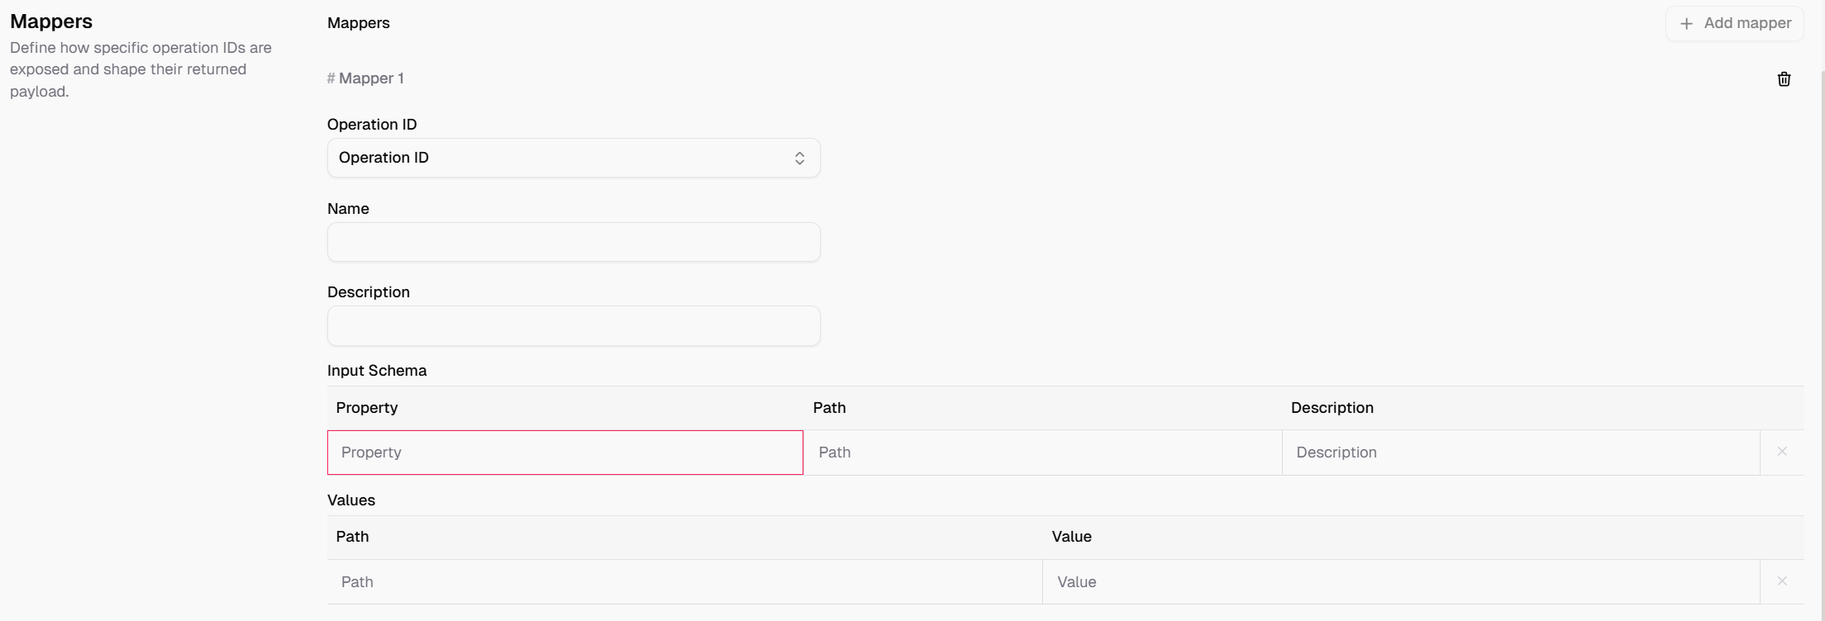Screen dimensions: 1825x621
Task: Click the Value column header
Action: click(1071, 537)
